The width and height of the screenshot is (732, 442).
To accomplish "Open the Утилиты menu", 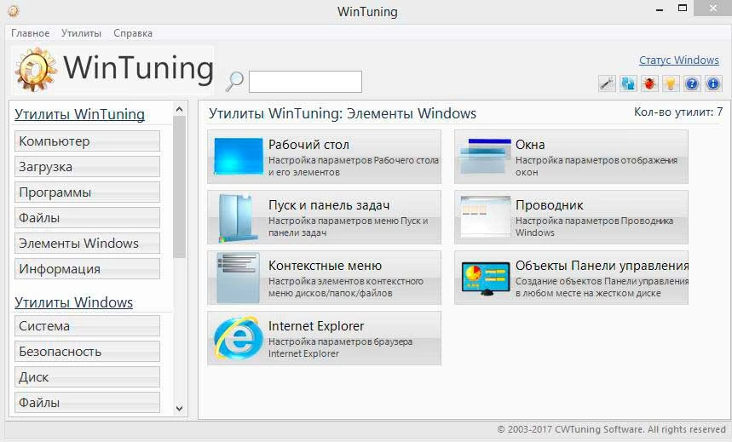I will [81, 33].
